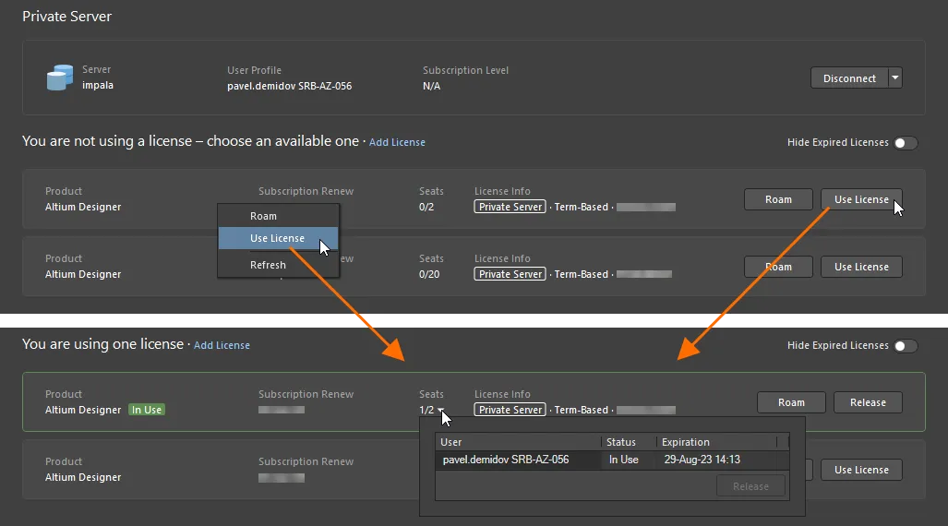Click Private Server tag of 0/20 seats license
Viewport: 948px width, 526px height.
tap(510, 274)
